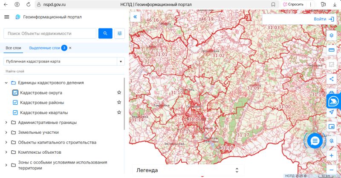The image size is (341, 178).
Task: Expand the Административные границы group
Action: coord(6,123)
